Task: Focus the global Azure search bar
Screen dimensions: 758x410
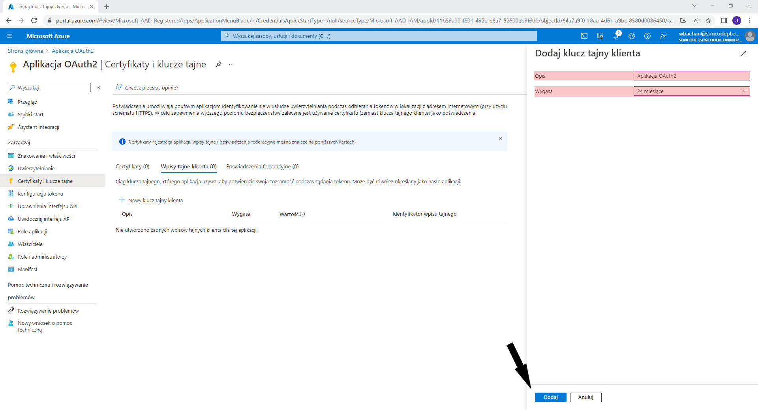Action: click(379, 36)
